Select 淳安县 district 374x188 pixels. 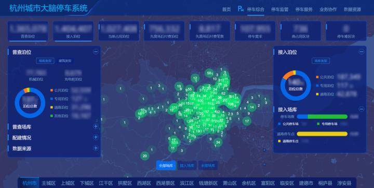coord(344,183)
